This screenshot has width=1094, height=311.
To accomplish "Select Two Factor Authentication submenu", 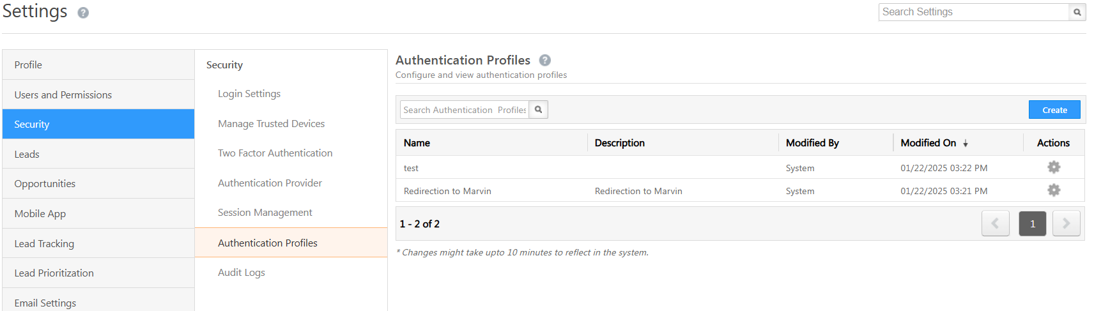I will (275, 153).
